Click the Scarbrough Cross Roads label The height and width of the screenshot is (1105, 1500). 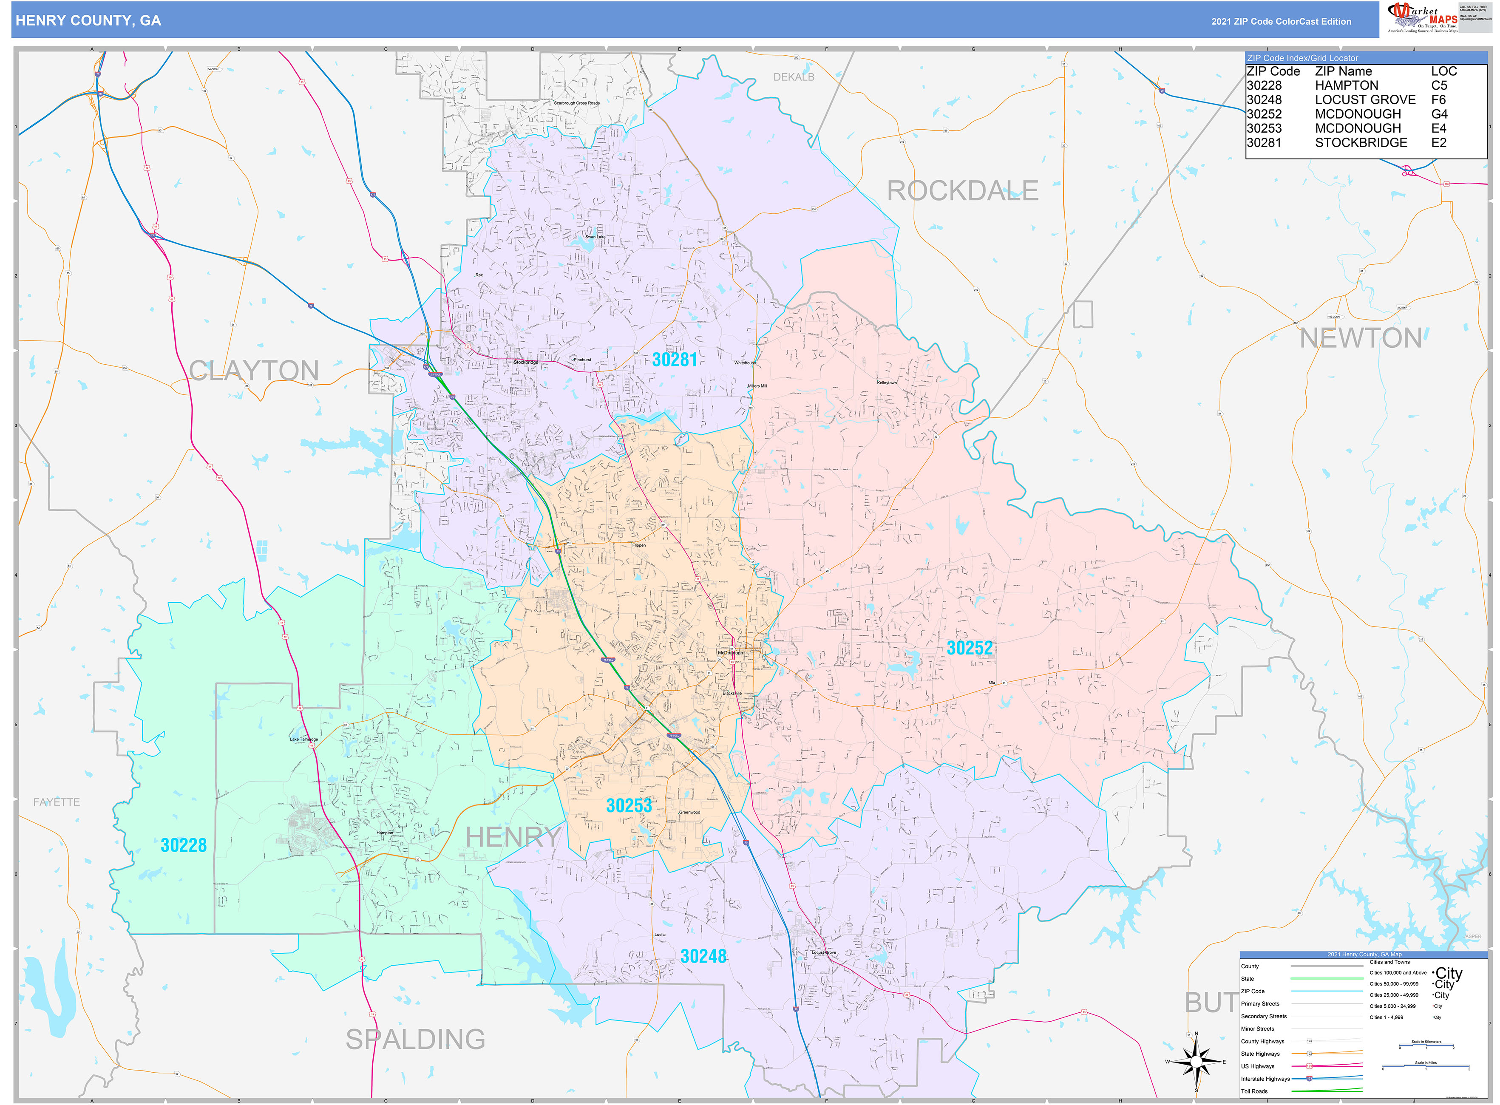pyautogui.click(x=577, y=103)
